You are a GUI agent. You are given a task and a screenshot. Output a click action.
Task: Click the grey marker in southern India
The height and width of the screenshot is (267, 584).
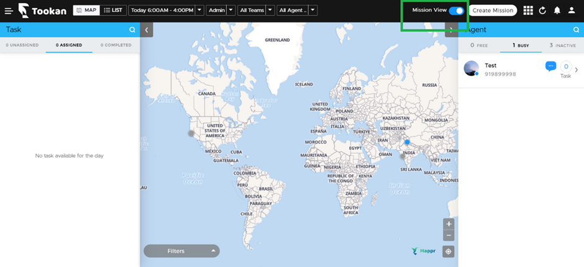tap(403, 156)
